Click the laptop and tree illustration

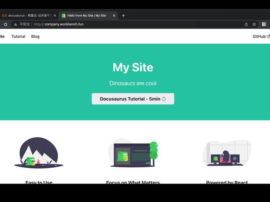click(x=133, y=153)
